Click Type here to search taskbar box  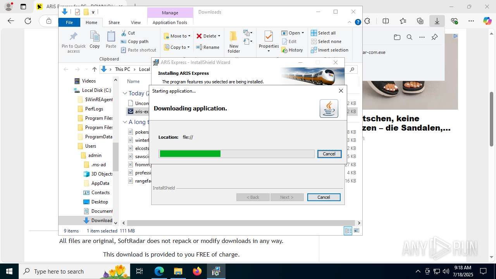pos(75,271)
